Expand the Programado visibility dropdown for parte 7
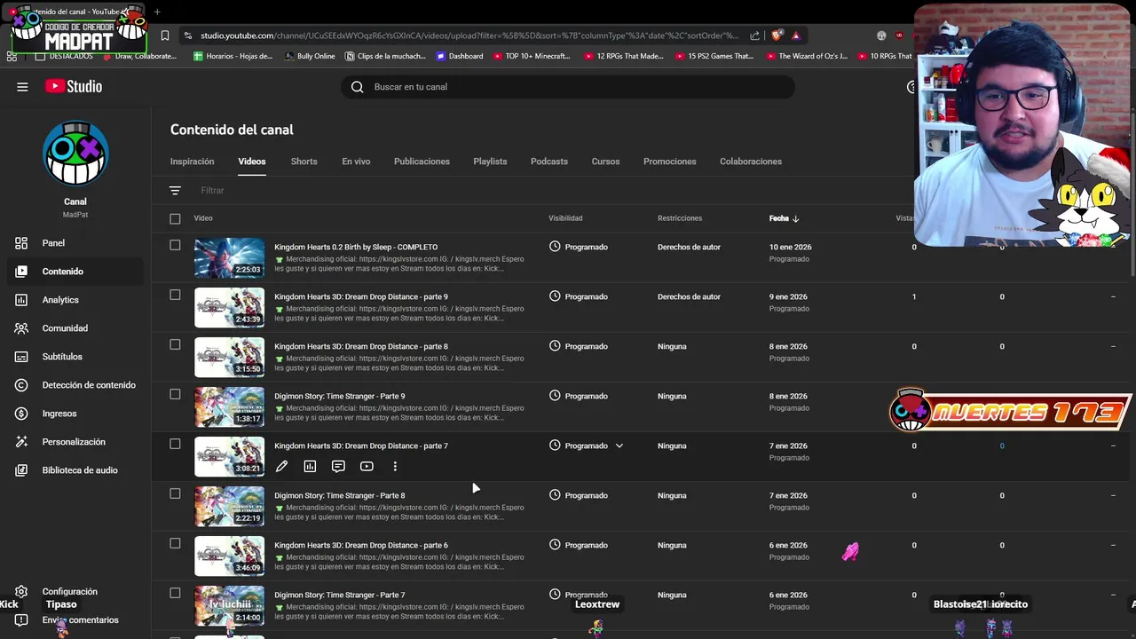 click(619, 446)
